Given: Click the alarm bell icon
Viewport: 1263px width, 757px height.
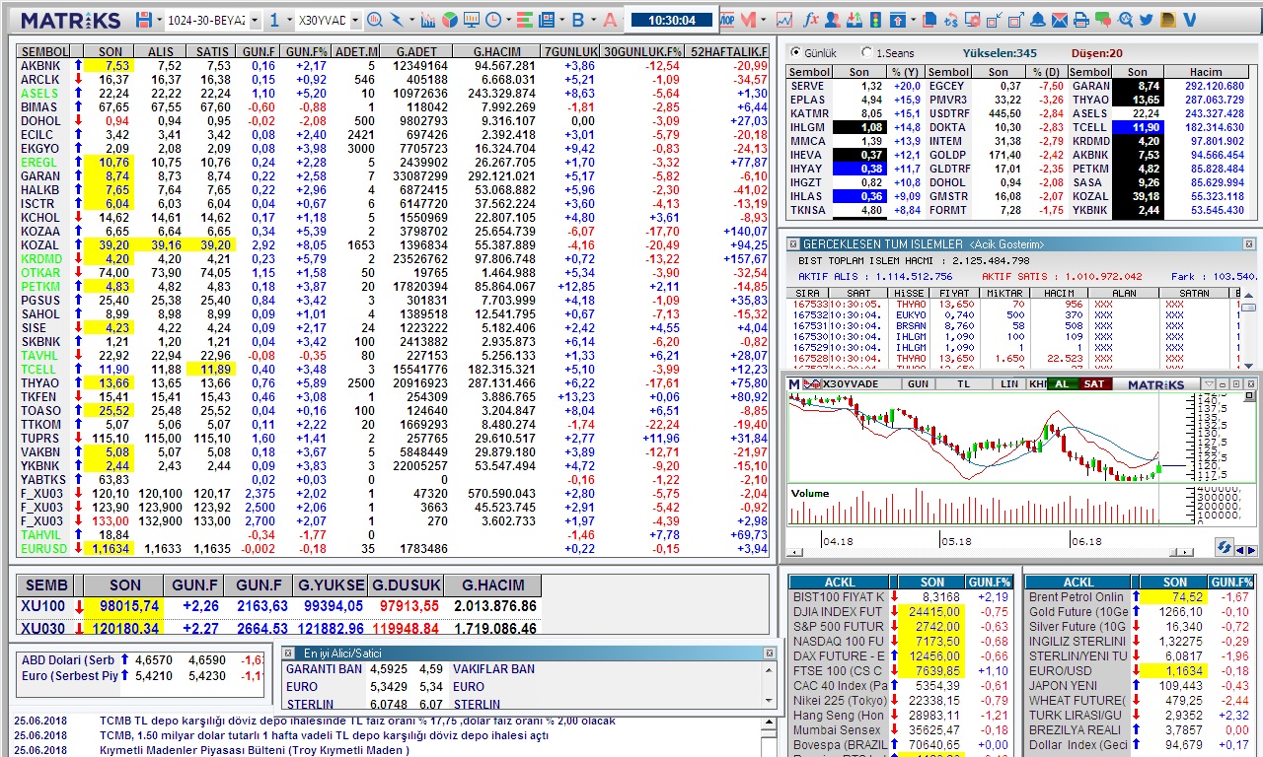Looking at the screenshot, I should pyautogui.click(x=1038, y=20).
